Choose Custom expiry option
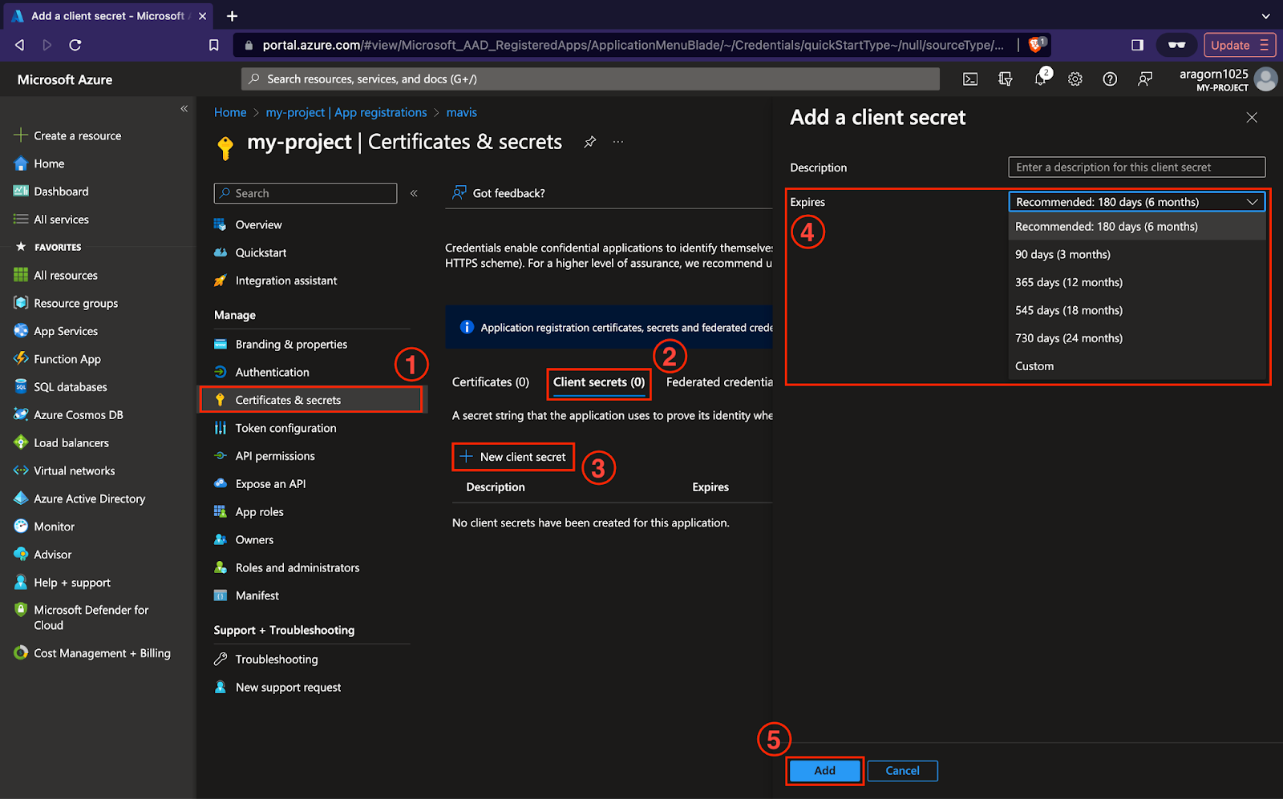 click(x=1136, y=366)
